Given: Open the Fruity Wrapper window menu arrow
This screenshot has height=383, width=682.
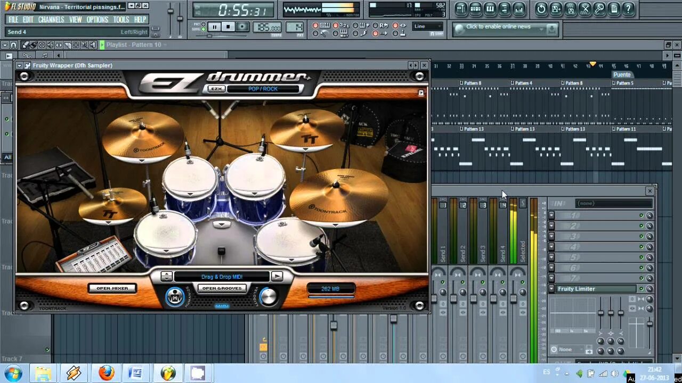Looking at the screenshot, I should tap(19, 65).
